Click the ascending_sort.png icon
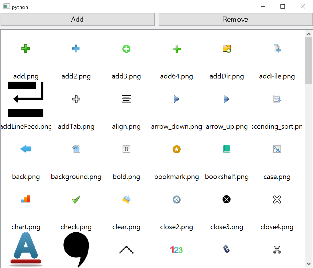313x268 pixels. click(277, 99)
